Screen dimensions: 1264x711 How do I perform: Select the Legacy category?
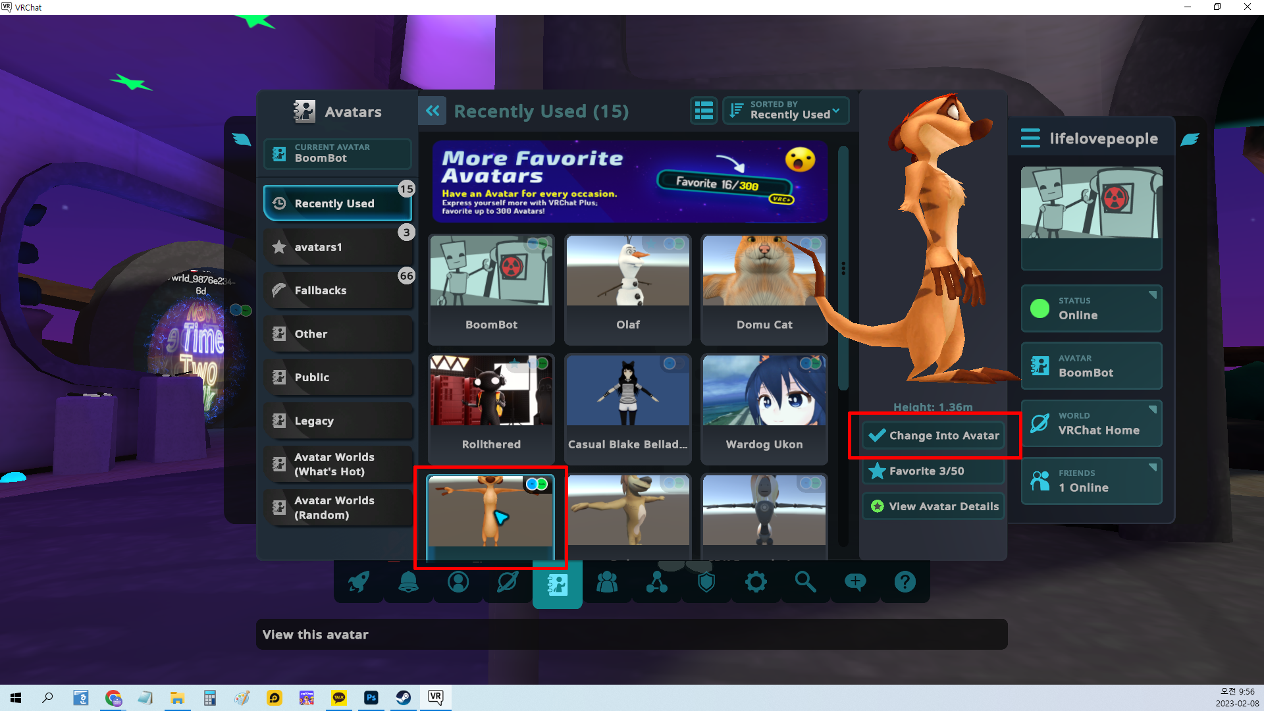pos(338,421)
